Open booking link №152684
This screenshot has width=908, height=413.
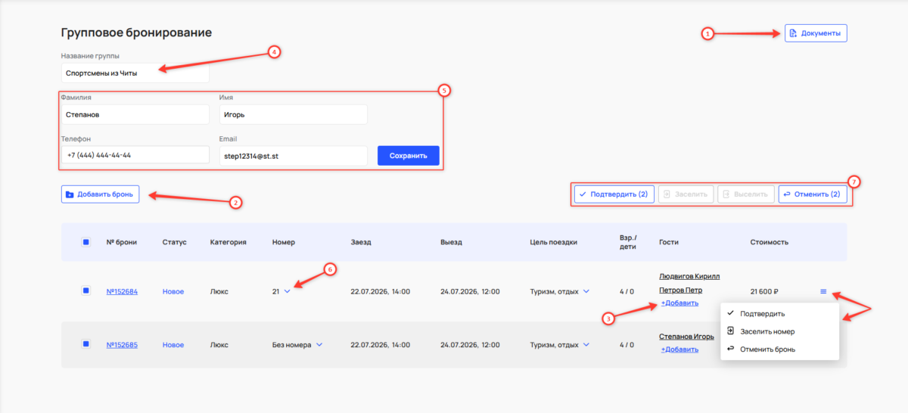tap(122, 291)
